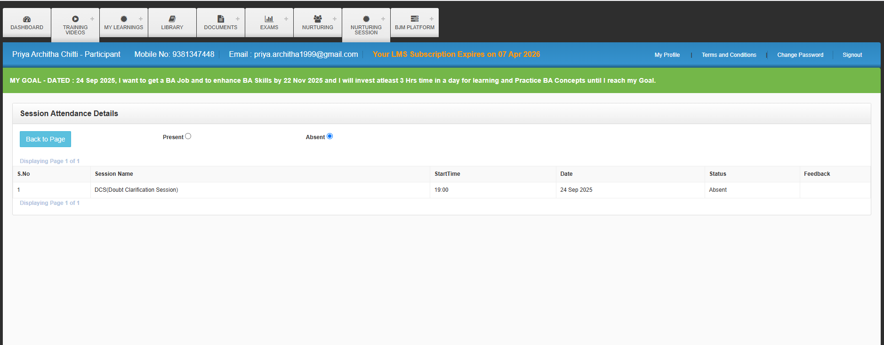Click the Training Videos play icon
Viewport: 884px width, 345px height.
(x=75, y=19)
